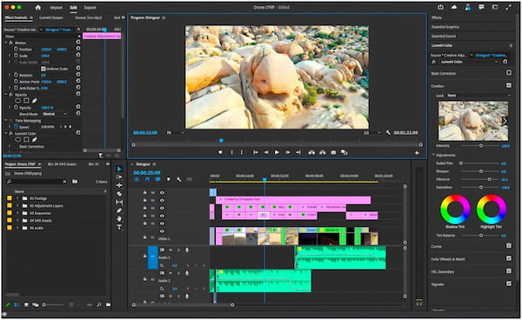Expand Basic Correction in Effect Controls
This screenshot has width=522, height=320.
pyautogui.click(x=10, y=146)
